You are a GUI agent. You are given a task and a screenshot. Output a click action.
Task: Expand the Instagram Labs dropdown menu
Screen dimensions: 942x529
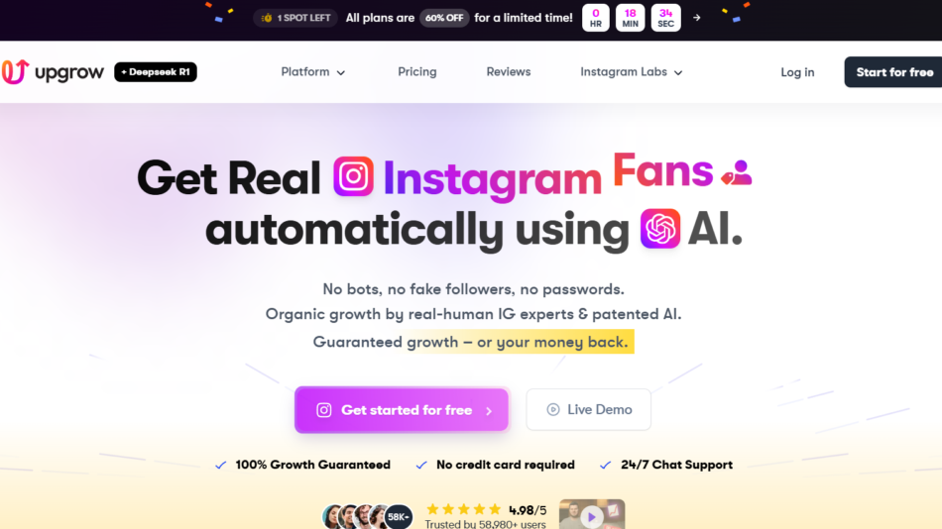632,72
